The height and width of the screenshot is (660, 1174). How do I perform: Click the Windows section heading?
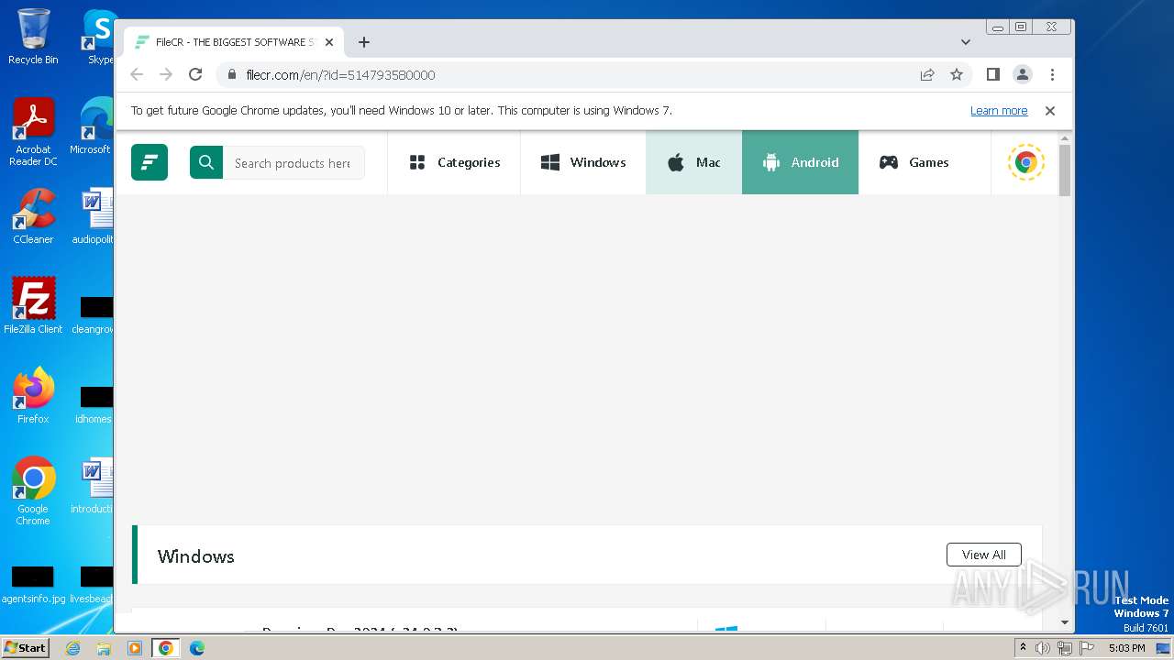195,556
